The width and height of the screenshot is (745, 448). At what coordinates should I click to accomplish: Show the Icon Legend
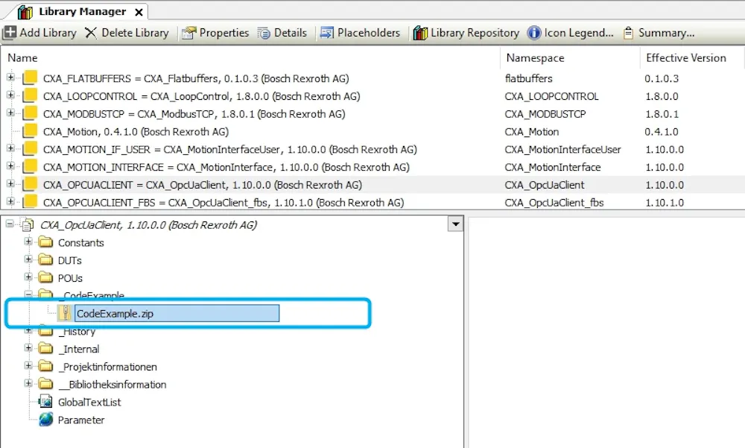click(x=571, y=33)
